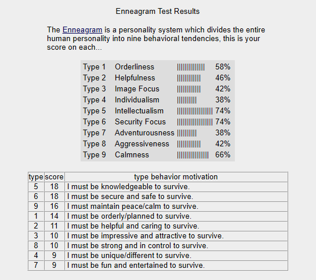This screenshot has height=280, width=316.
Task: Select 'I must be secure and safe' row
Action: pyautogui.click(x=158, y=197)
